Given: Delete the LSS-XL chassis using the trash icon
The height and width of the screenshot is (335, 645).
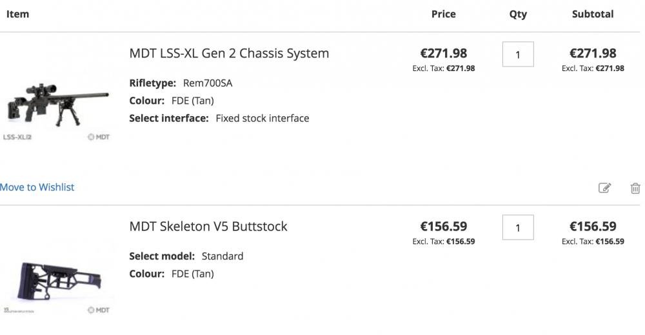Looking at the screenshot, I should coord(635,188).
